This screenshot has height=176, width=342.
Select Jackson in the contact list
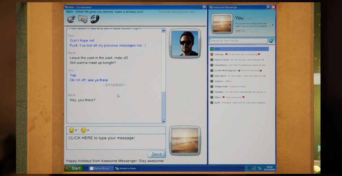pyautogui.click(x=239, y=81)
